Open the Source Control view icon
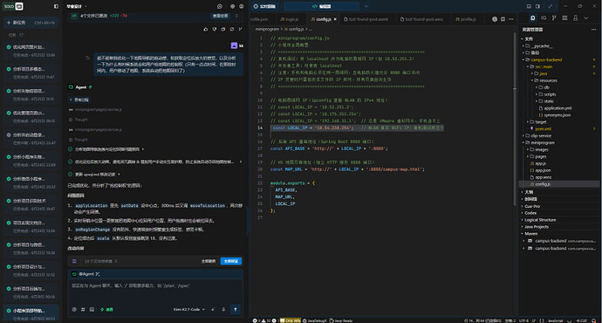602x323 pixels. (554, 18)
